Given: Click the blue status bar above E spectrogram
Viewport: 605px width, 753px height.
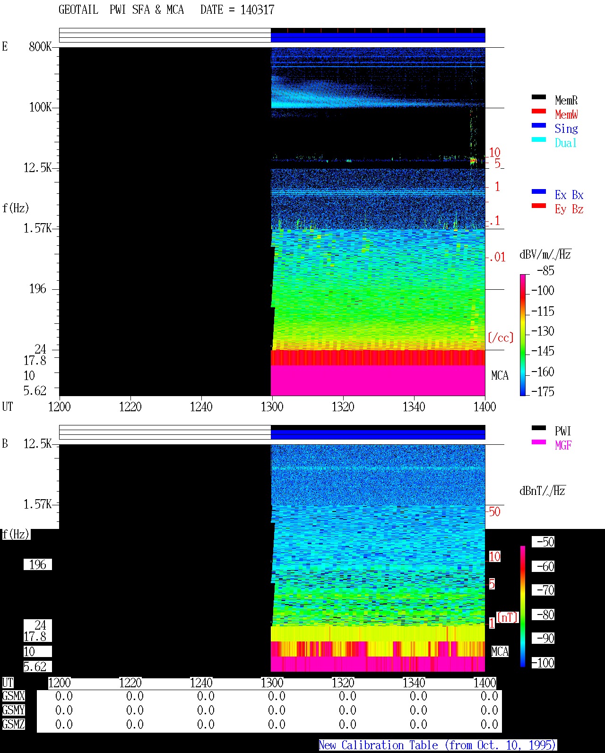Looking at the screenshot, I should coord(378,37).
